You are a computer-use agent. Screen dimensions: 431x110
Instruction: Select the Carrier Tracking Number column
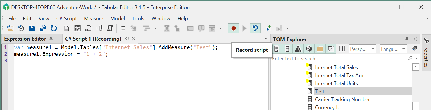click(x=342, y=99)
